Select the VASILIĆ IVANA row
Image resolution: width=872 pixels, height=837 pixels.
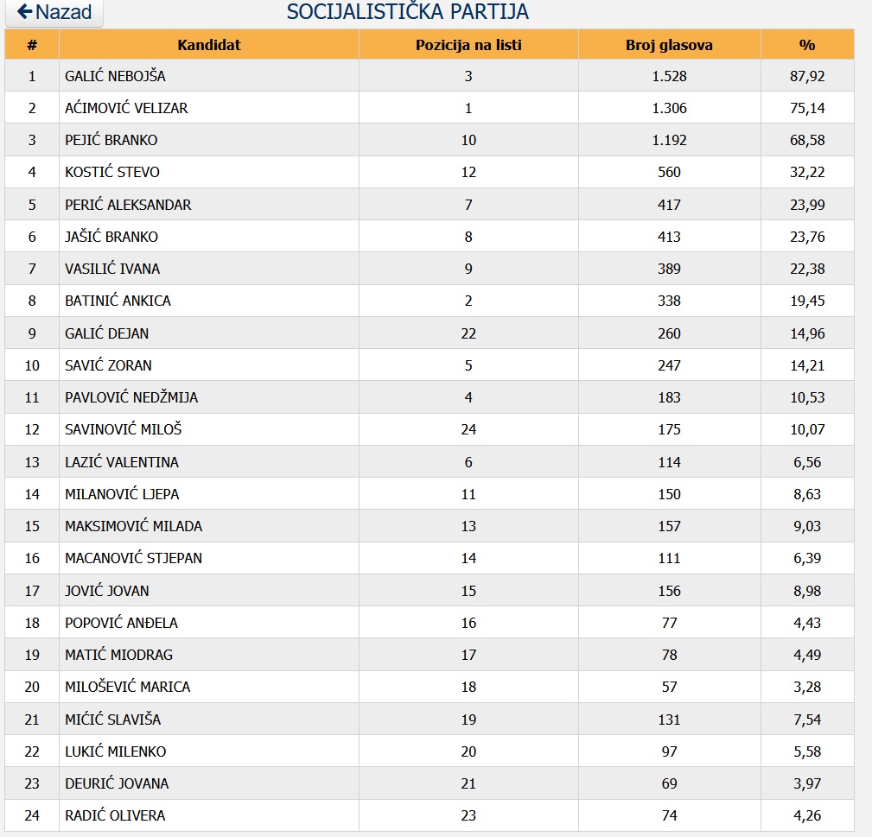click(430, 269)
